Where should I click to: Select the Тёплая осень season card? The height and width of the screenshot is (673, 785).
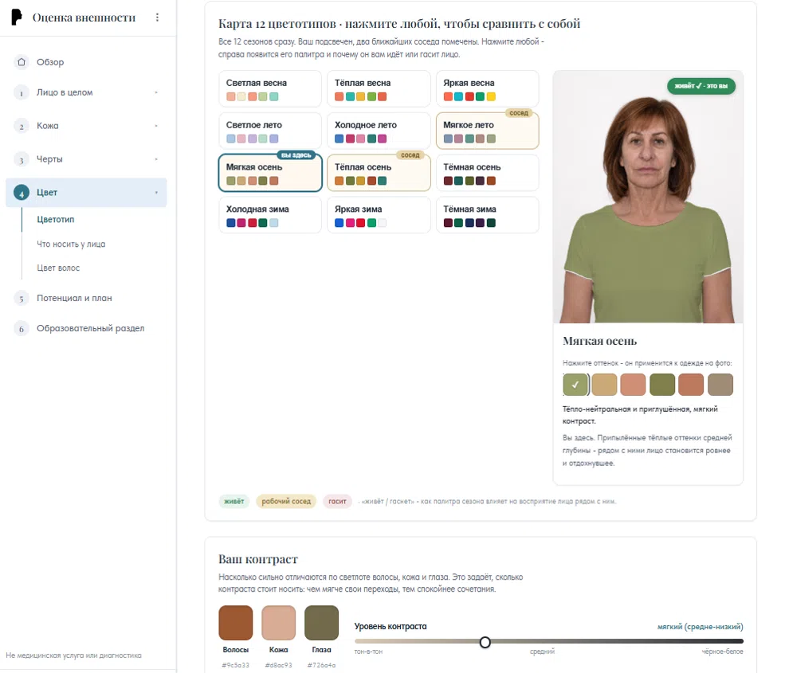coord(379,173)
